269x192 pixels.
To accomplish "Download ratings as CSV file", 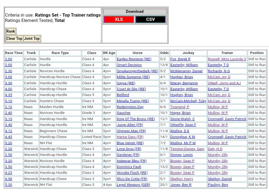I will pyautogui.click(x=150, y=20).
